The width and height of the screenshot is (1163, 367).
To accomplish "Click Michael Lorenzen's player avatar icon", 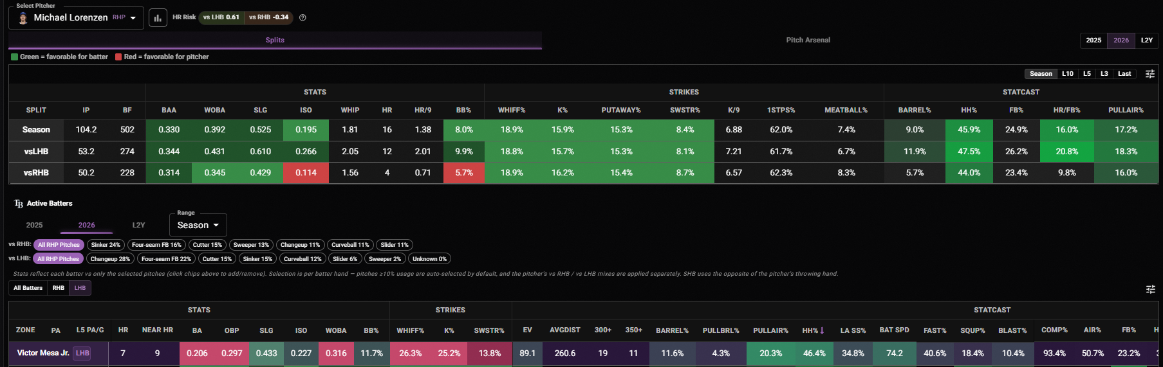I will coord(23,18).
